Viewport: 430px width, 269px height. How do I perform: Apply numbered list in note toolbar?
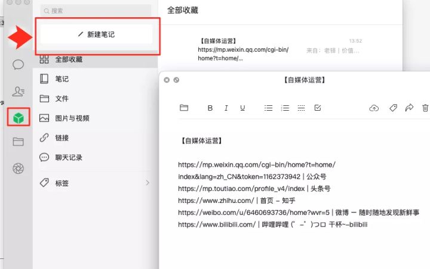285,108
